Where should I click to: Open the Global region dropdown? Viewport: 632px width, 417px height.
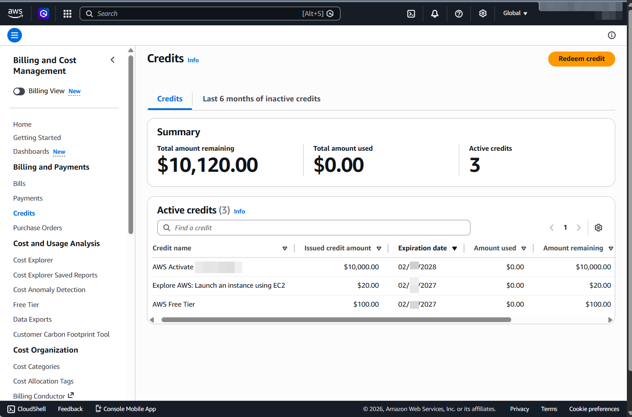point(515,13)
